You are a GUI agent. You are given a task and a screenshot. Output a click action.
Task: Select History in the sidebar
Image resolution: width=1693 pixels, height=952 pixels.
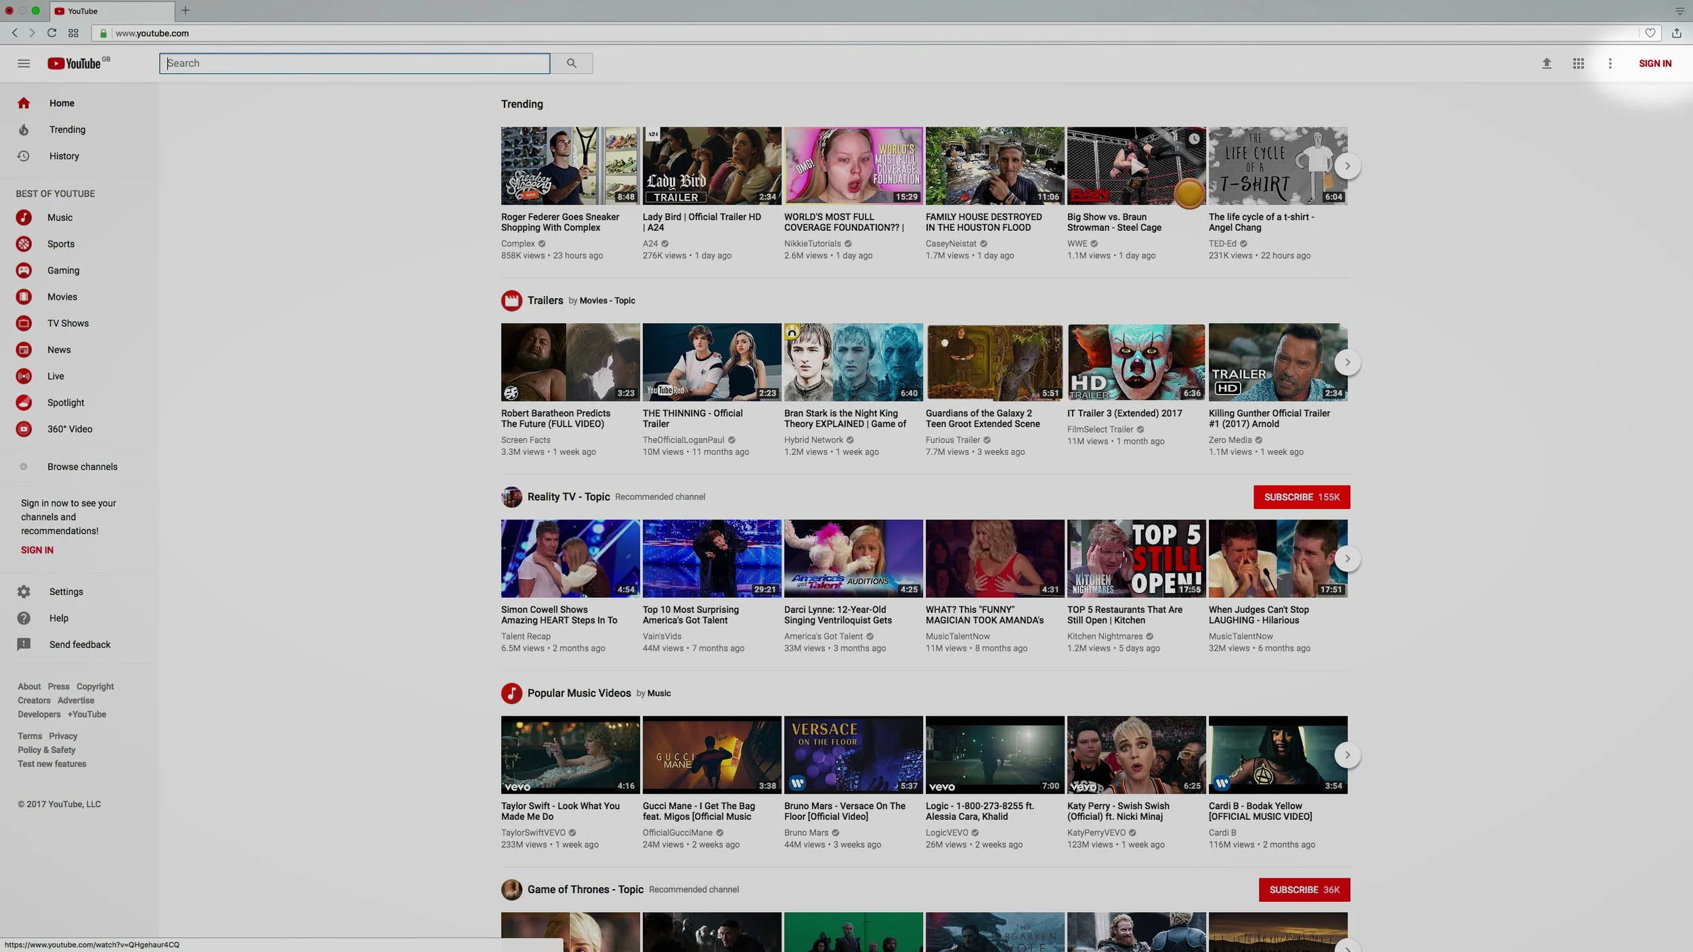click(64, 156)
